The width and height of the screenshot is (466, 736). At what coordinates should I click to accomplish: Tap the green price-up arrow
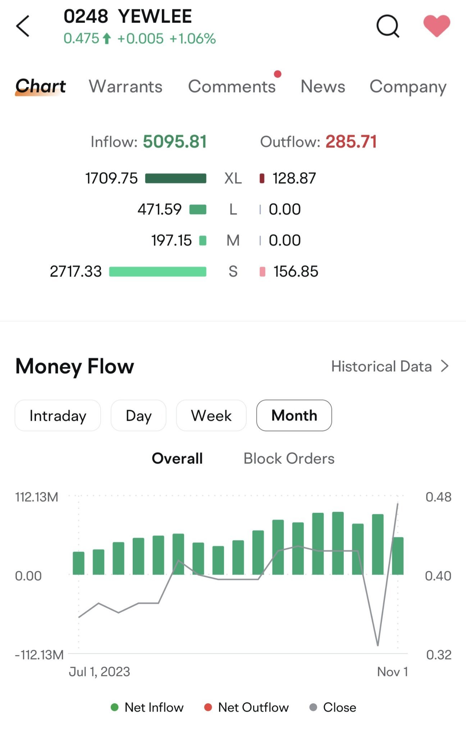pos(106,38)
